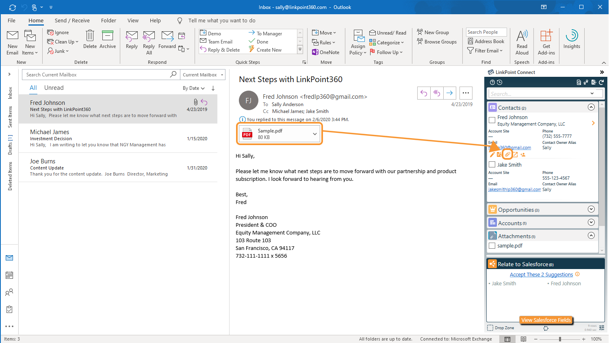Click in Search People field
Viewport: 609px width, 343px height.
point(486,32)
